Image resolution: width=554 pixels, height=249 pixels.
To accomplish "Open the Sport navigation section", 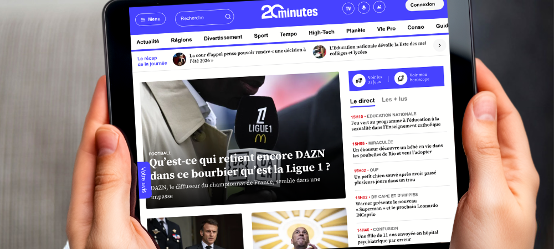I will click(261, 35).
